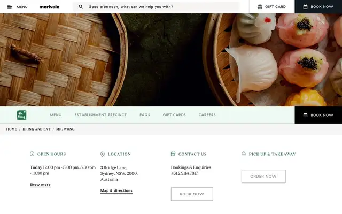
Task: Click 'Bookings & Enquiries' text
Action: [191, 167]
